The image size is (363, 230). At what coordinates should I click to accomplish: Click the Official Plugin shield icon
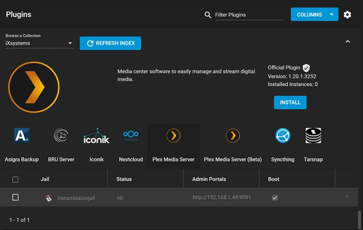[x=306, y=68]
